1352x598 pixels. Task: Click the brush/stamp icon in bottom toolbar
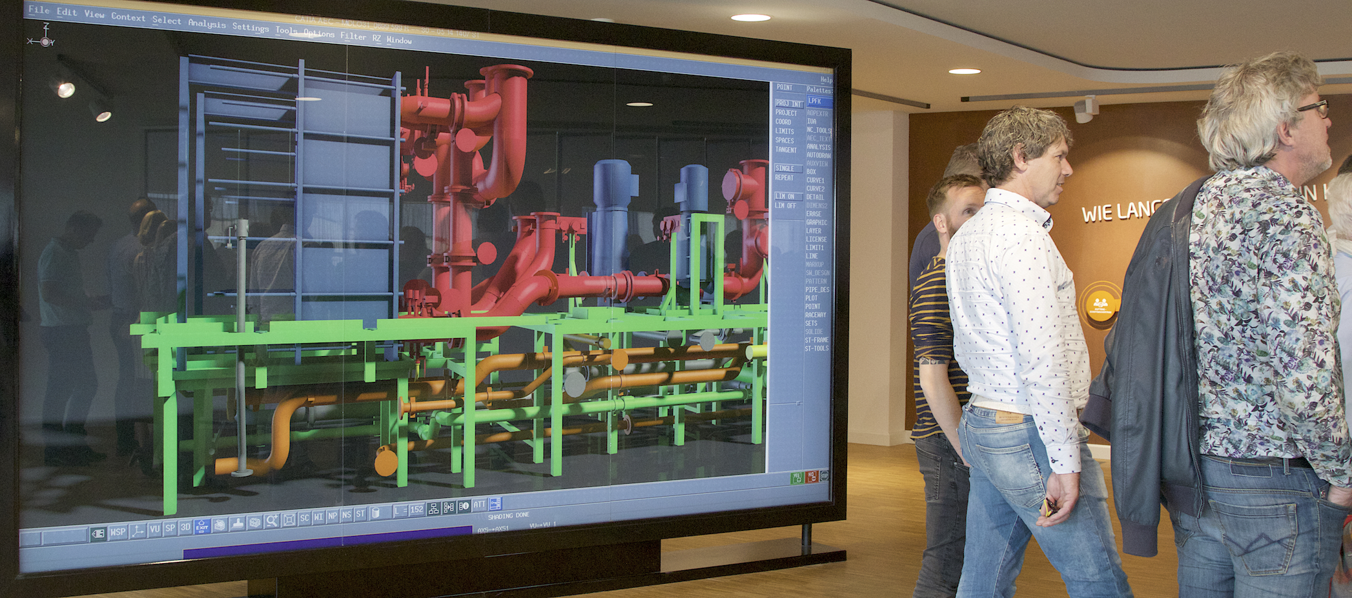click(x=238, y=524)
